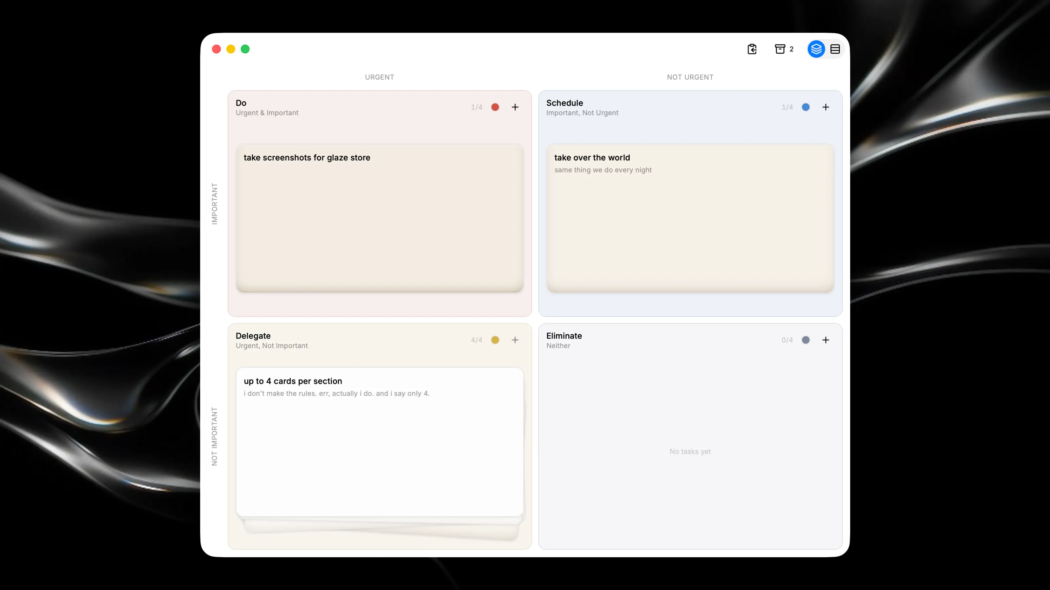The height and width of the screenshot is (590, 1050).
Task: Open the 'take over the world' card
Action: (690, 218)
